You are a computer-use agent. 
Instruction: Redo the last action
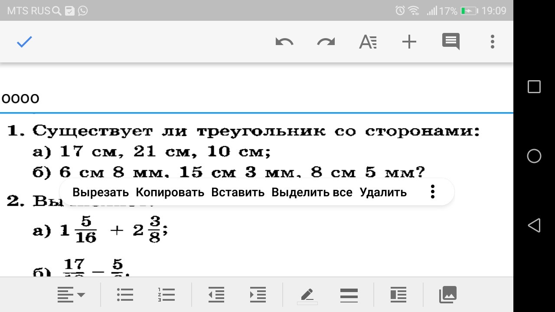pos(325,42)
